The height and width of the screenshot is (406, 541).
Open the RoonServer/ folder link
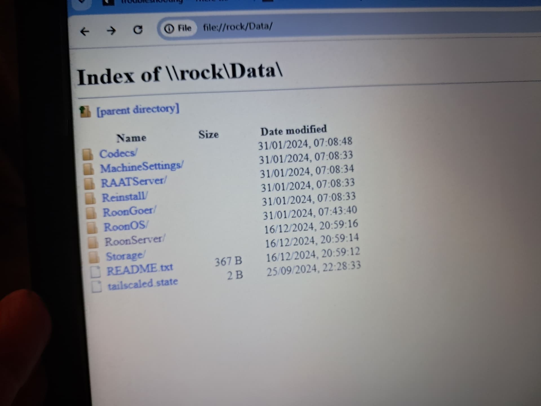click(135, 240)
